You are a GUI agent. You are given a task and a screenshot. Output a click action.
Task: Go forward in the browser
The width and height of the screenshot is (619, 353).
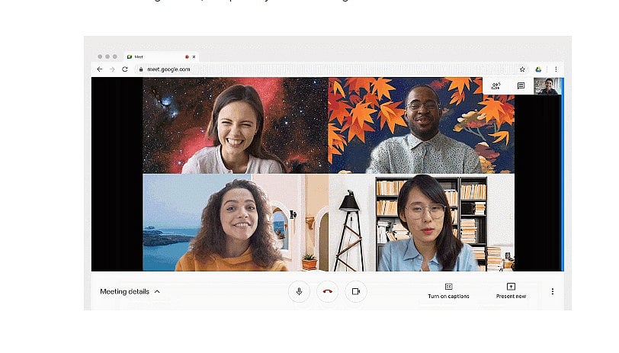(x=112, y=69)
